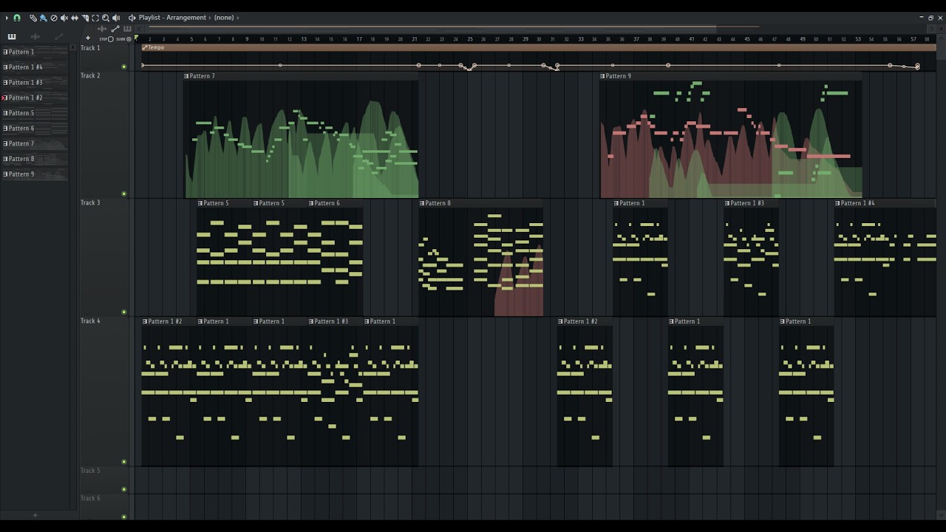Select Pattern 1 #3 in the picker list
The image size is (946, 532).
coord(35,83)
